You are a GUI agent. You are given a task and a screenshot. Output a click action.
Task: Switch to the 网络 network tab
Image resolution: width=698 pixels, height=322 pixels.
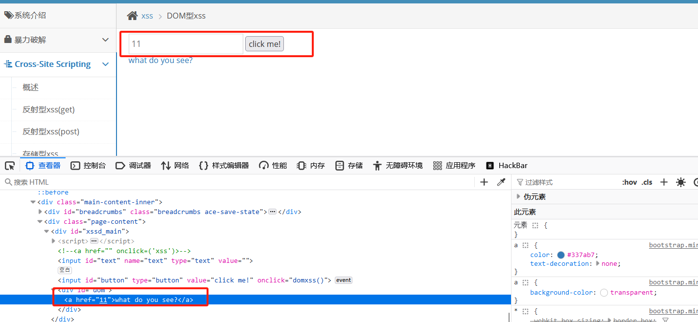(x=175, y=166)
